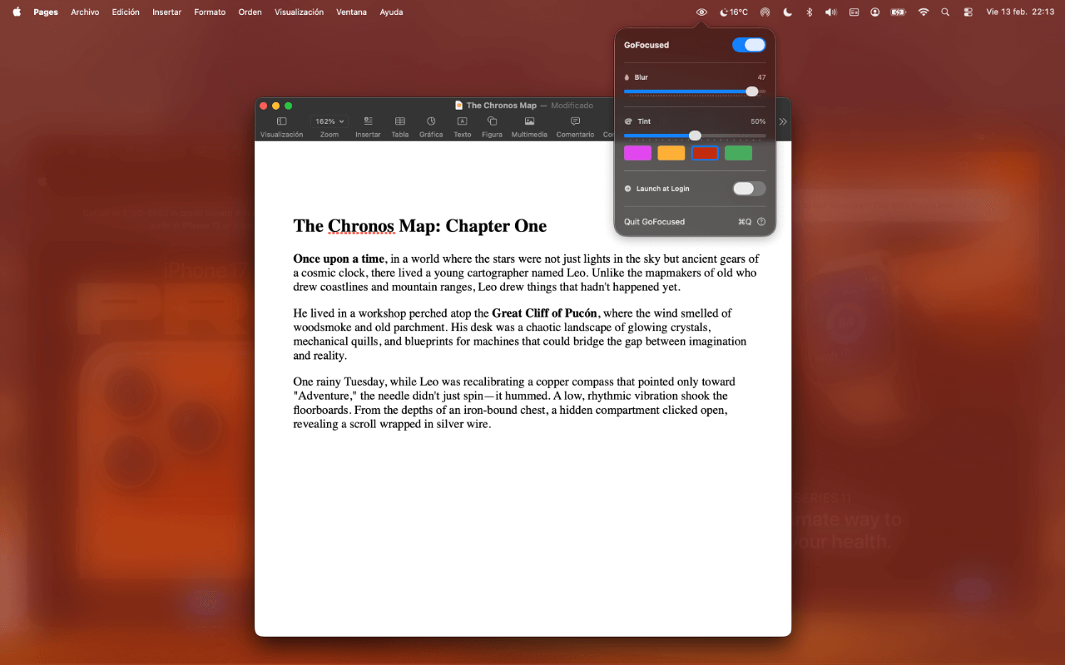Viewport: 1065px width, 665px height.
Task: Select the green tint color swatch
Action: pyautogui.click(x=738, y=153)
